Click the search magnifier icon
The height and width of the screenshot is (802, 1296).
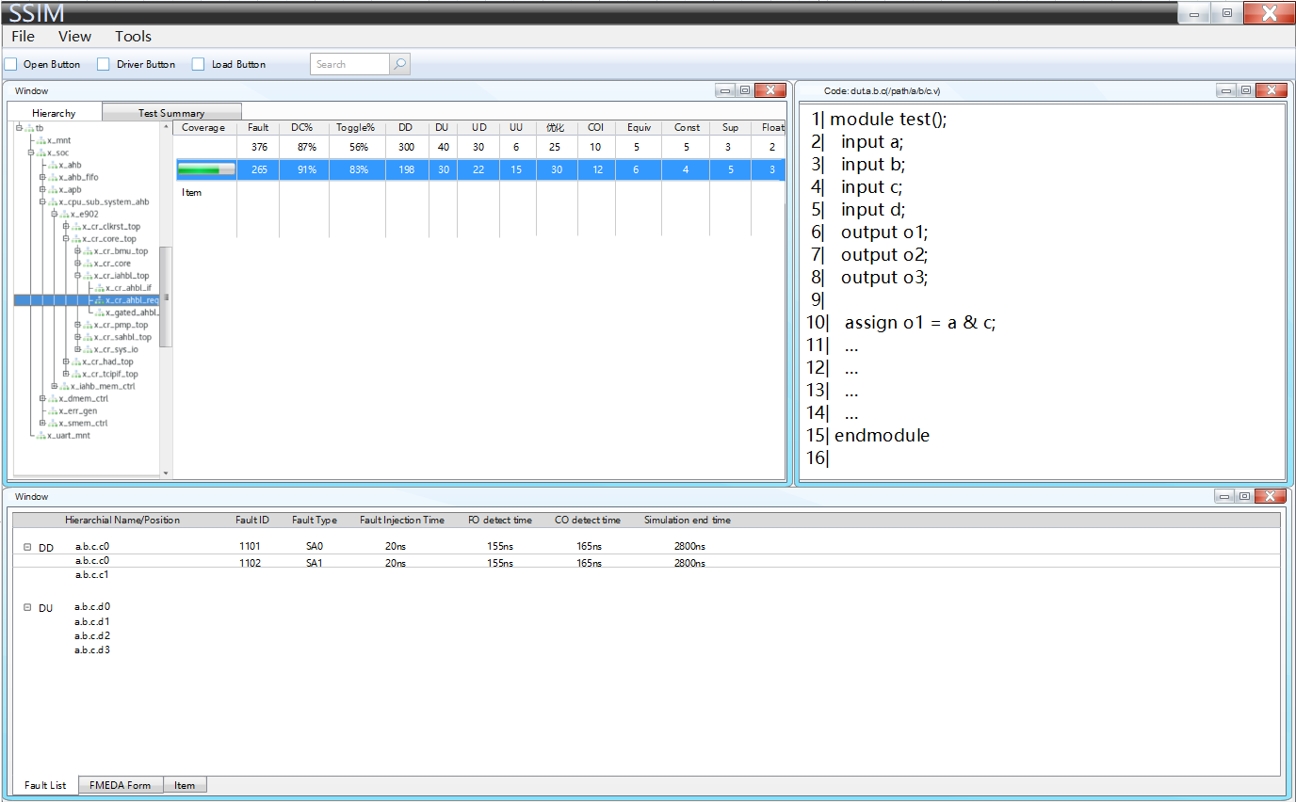point(399,64)
